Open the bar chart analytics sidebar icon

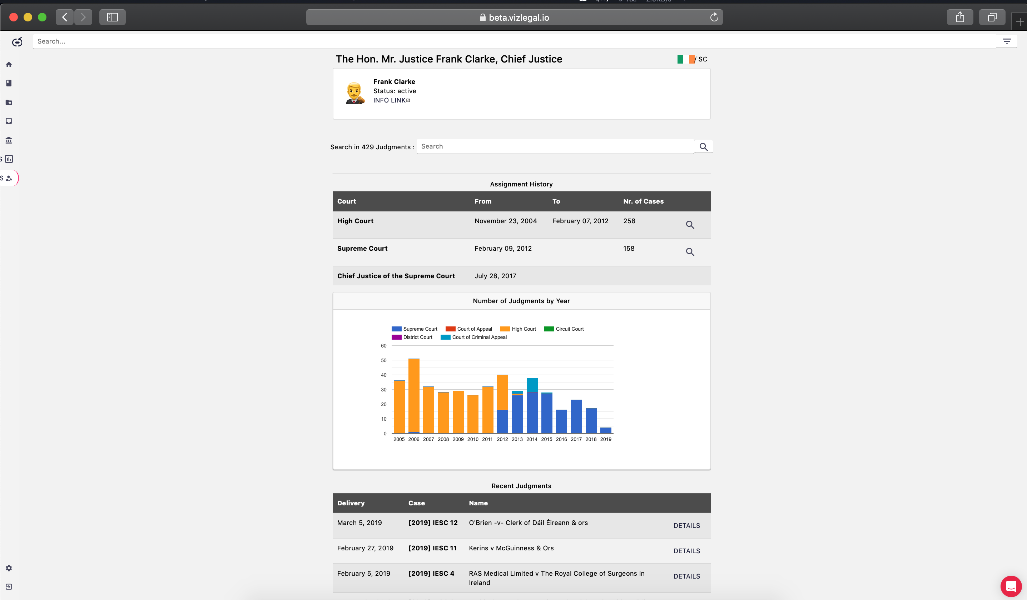(9, 159)
